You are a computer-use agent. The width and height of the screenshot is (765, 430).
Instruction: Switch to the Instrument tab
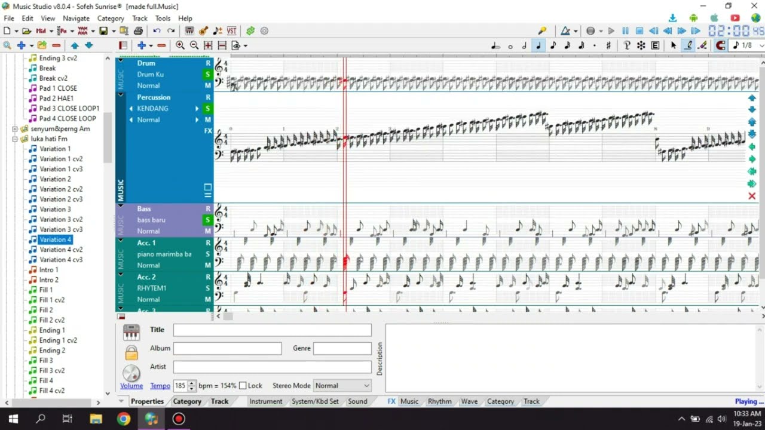click(x=266, y=401)
